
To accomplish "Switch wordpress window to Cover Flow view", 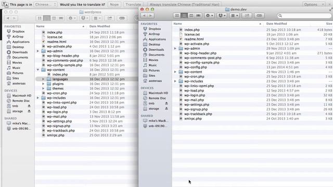I will 61,18.
